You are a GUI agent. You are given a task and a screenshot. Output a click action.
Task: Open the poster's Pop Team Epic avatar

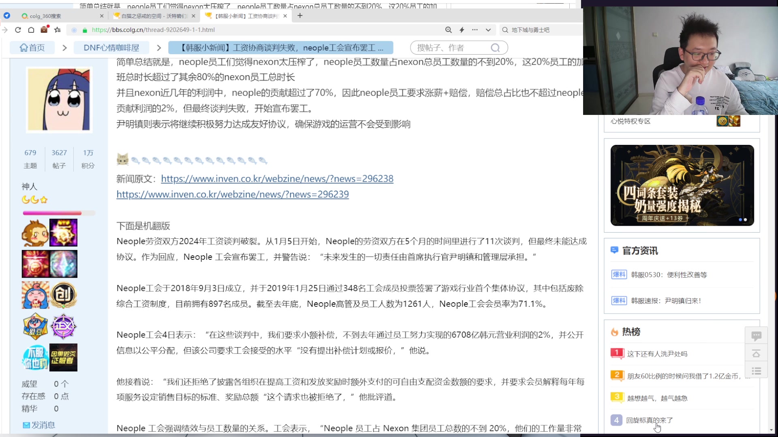[59, 100]
